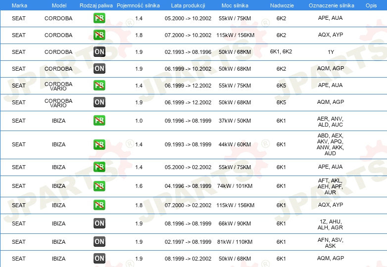
Task: Click the Opis column header
Action: [x=371, y=5]
